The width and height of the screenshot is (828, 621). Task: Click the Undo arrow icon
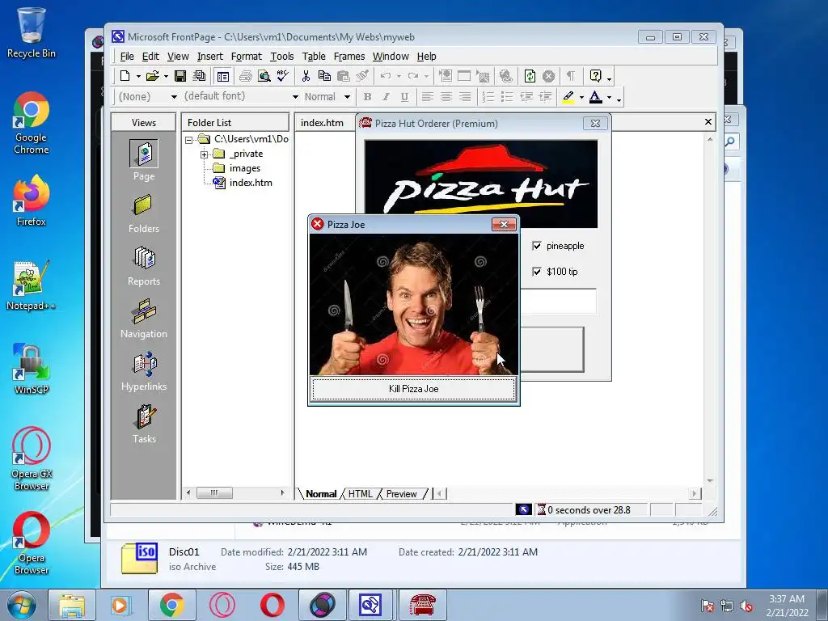point(386,76)
